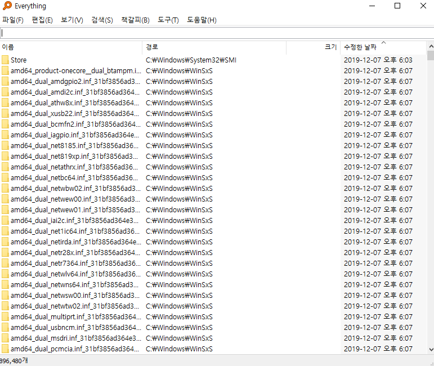
Task: Select folder icon of amd64_dual_netirda.inf
Action: 5,242
